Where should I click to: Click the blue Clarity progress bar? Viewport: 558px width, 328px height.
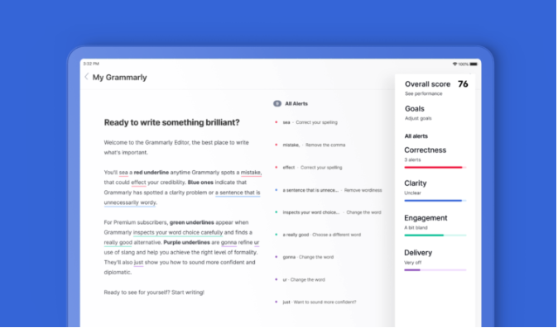pyautogui.click(x=435, y=201)
